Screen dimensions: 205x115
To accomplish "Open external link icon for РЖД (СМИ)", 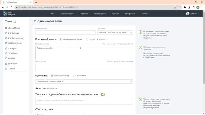I will click(x=6, y=33).
